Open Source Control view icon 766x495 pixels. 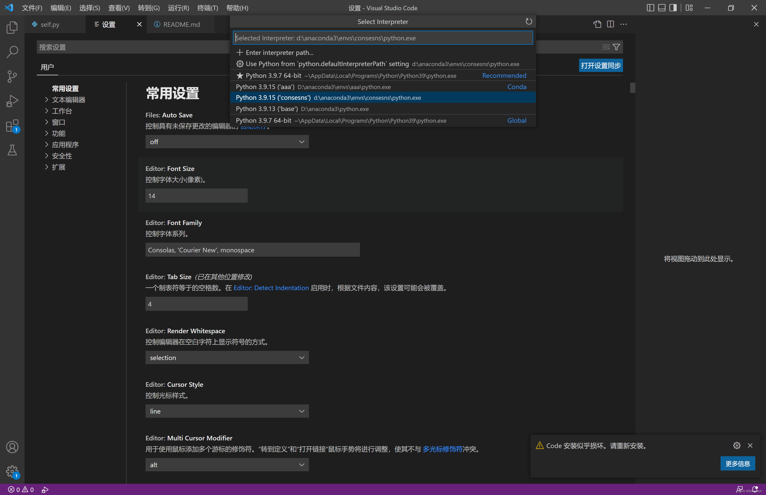[12, 77]
